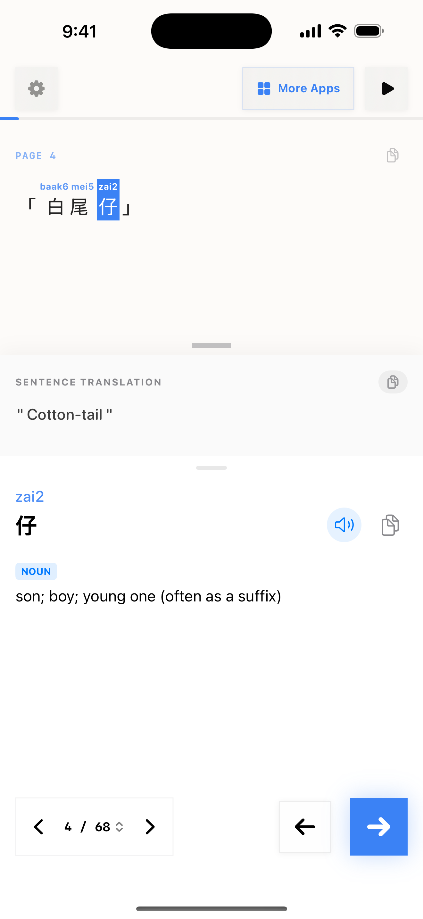Start playback with the play icon
Image resolution: width=423 pixels, height=919 pixels.
point(386,88)
